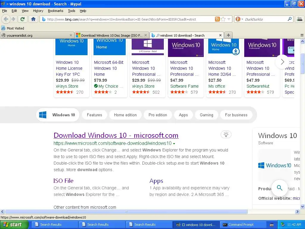Open the Edit menu
This screenshot has width=305, height=229.
coord(14,11)
